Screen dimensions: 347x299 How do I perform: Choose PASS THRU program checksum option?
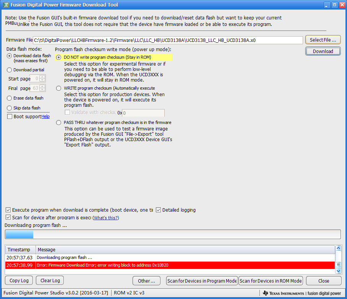[58, 122]
